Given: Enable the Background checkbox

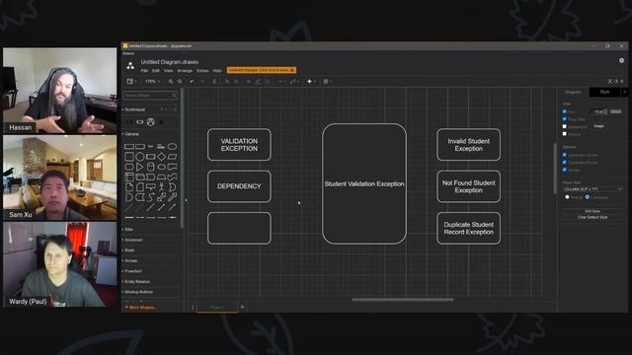Looking at the screenshot, I should pyautogui.click(x=564, y=126).
